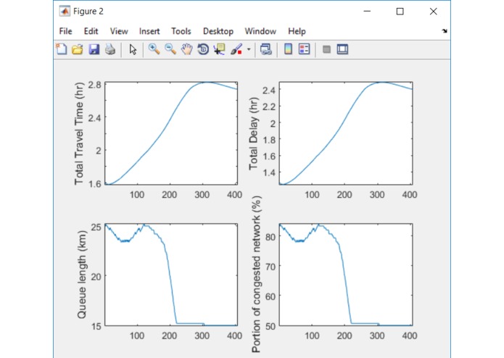Insert a colorbar via toolbar icon
Viewport: 504px width, 358px height.
(289, 49)
